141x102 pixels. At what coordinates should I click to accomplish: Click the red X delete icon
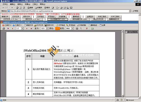[87, 28]
